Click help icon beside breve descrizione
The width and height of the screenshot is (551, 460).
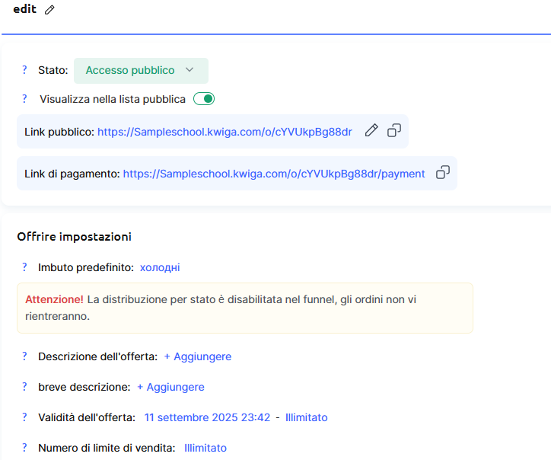coord(24,387)
